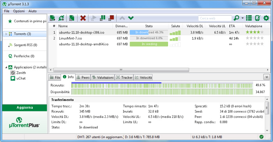Switch to the Velocità tab
The image size is (273, 142).
[x=143, y=78]
